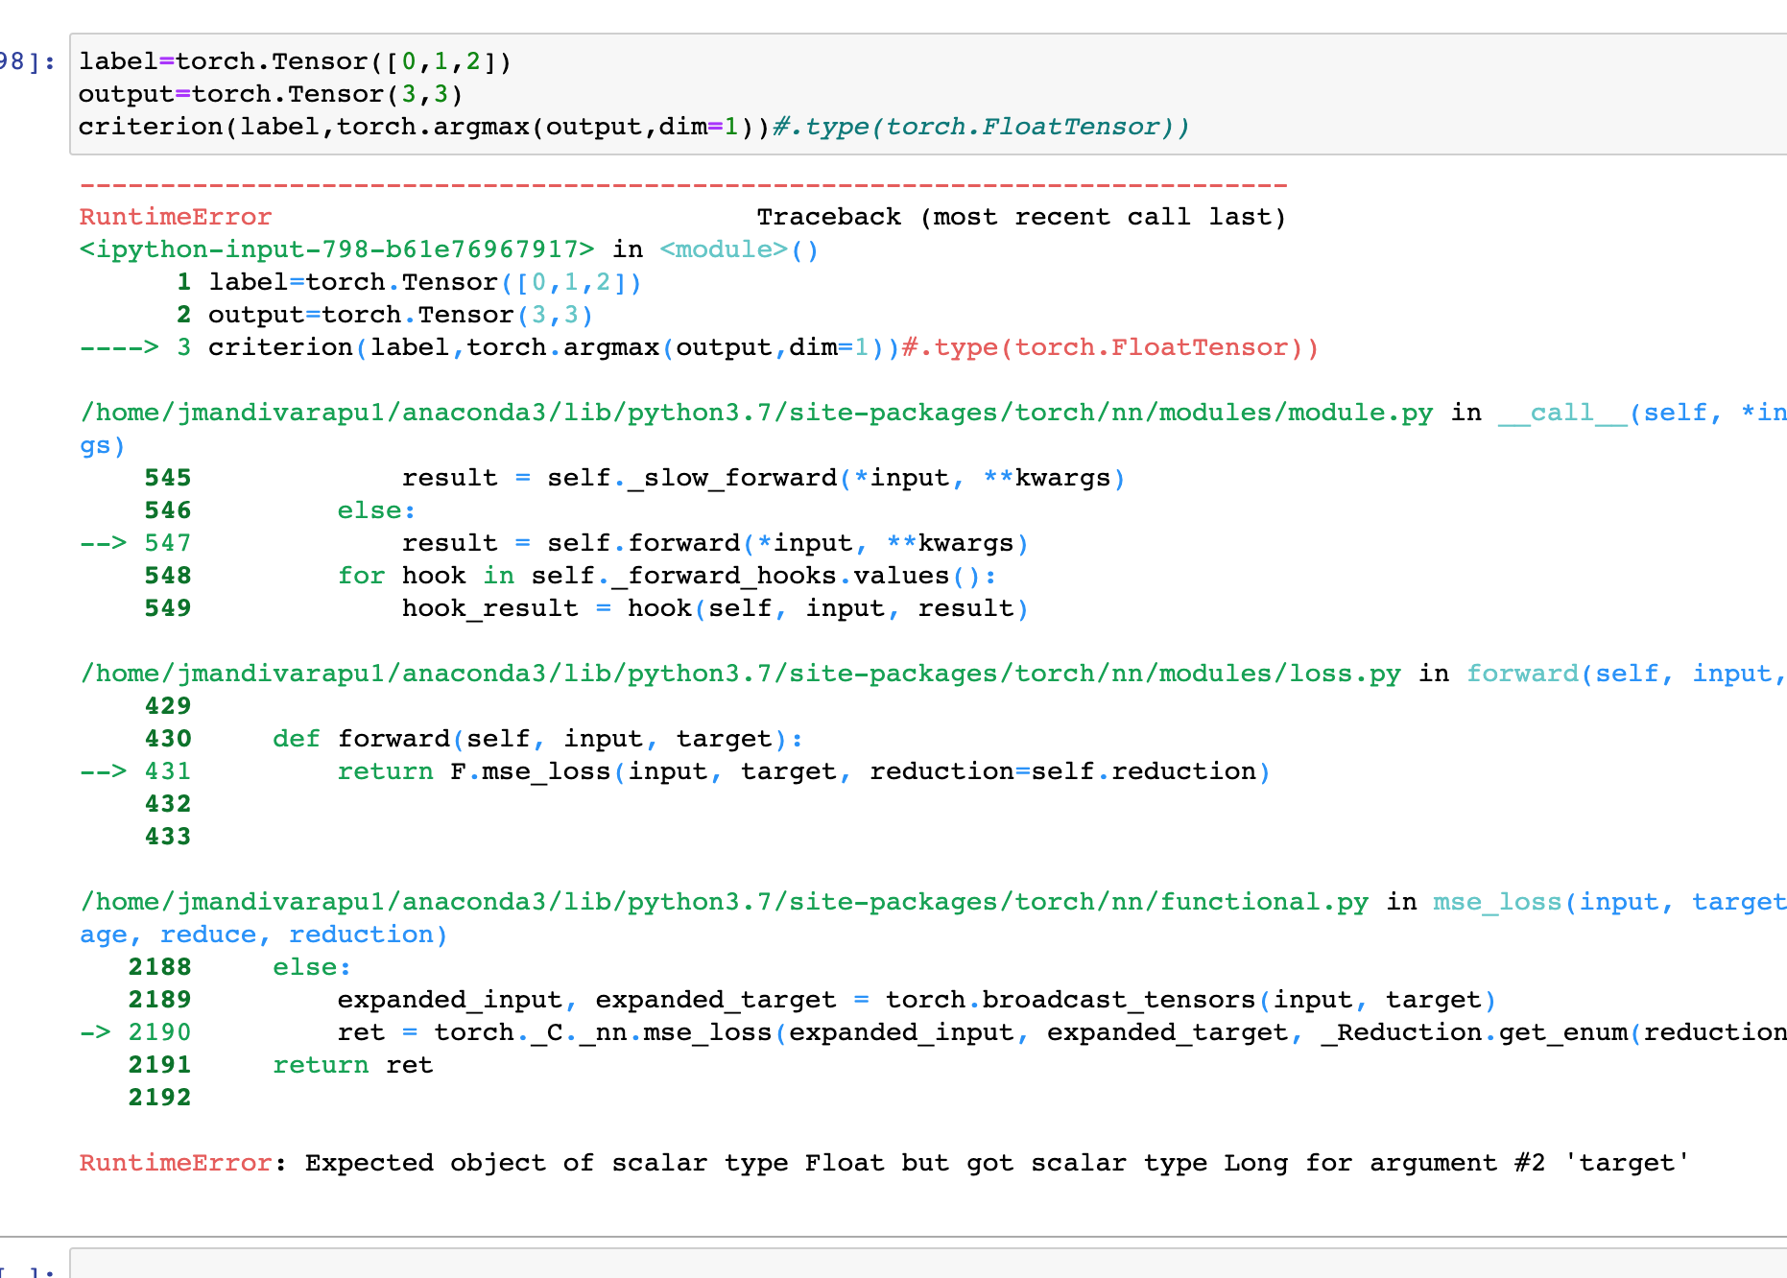Click the commented .type(torch.FloatTensor) text in cell
The width and height of the screenshot is (1787, 1278).
pos(981,127)
